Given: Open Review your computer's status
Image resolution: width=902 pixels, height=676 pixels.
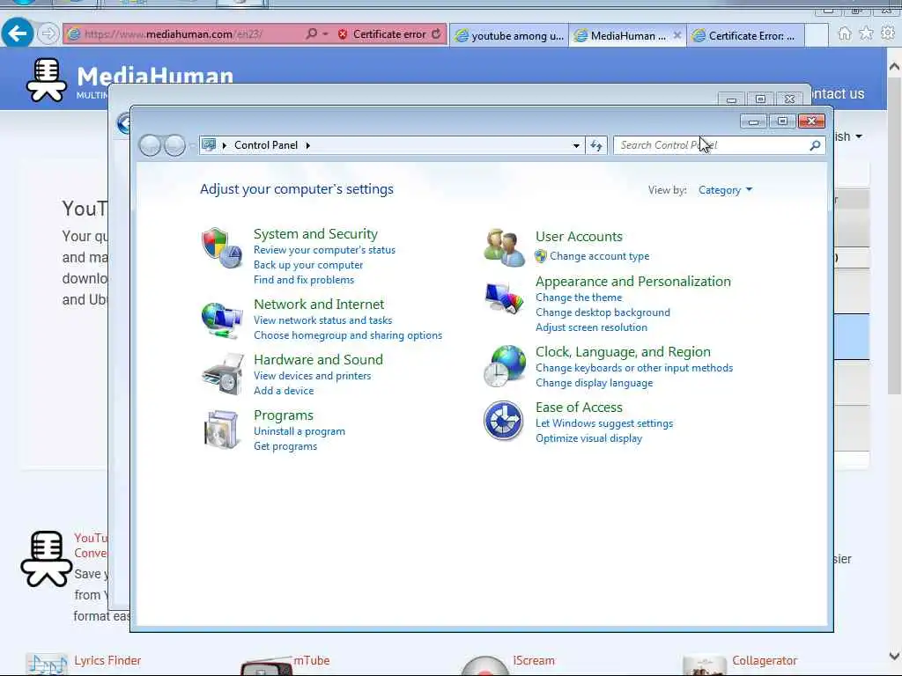Looking at the screenshot, I should (324, 250).
